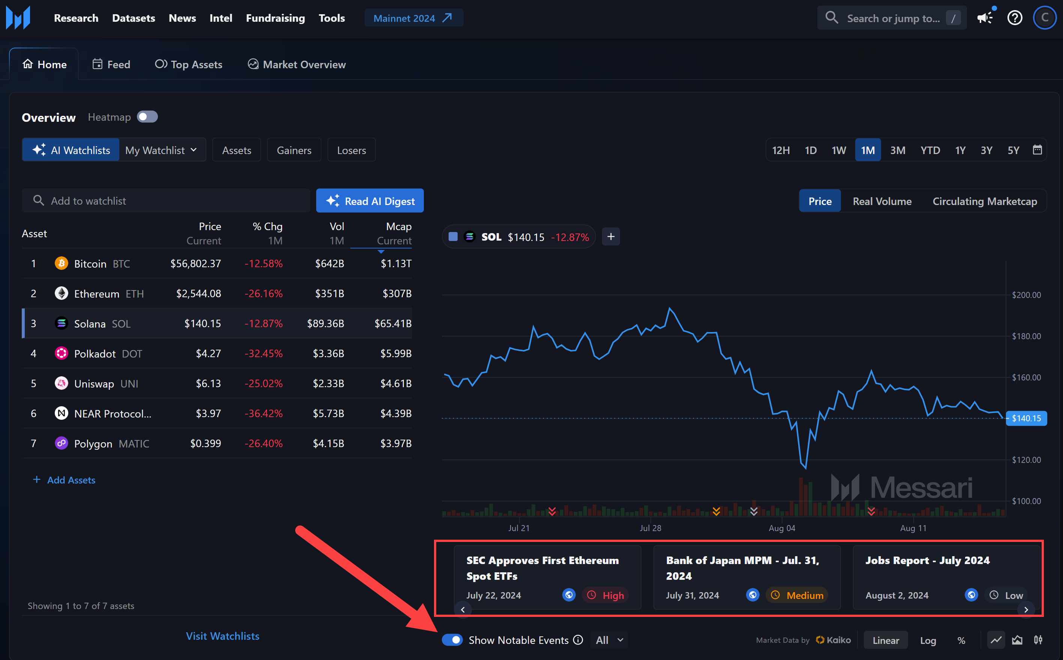Switch chart scale to Linear
The image size is (1063, 660).
[x=886, y=641]
